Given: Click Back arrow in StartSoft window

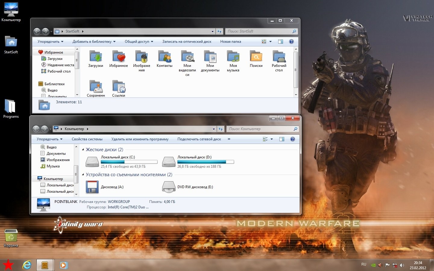Looking at the screenshot, I should tap(37, 31).
